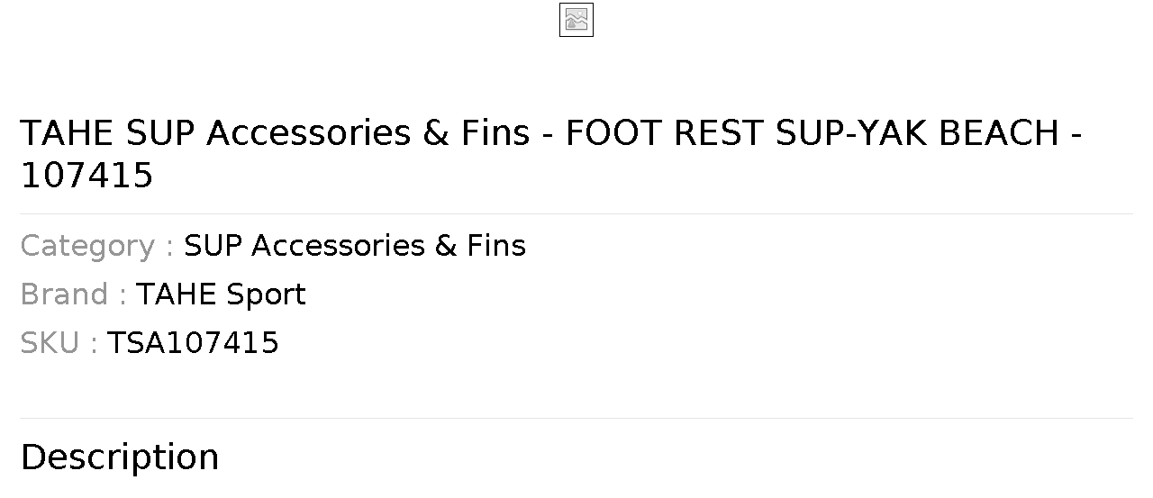Click 'SUP-YAK BEACH' in the product title
The height and width of the screenshot is (498, 1153).
(x=917, y=133)
